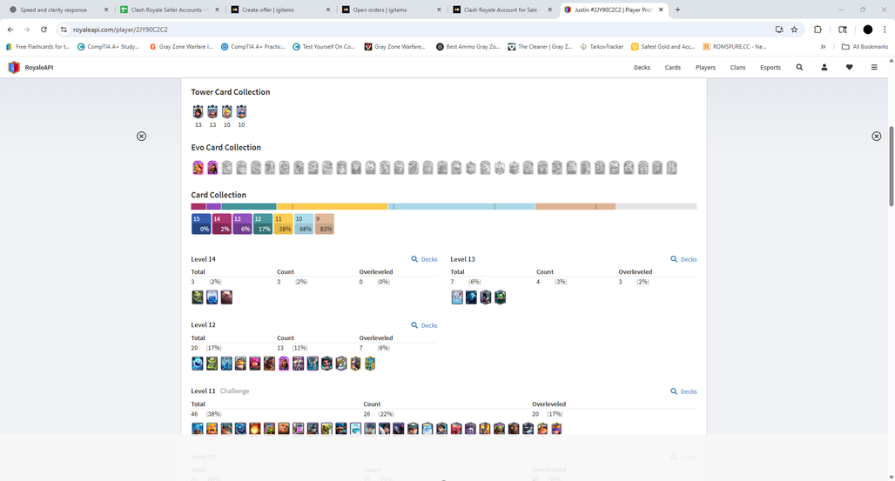The width and height of the screenshot is (895, 481).
Task: Open the Chrome three-dot menu
Action: [x=885, y=30]
